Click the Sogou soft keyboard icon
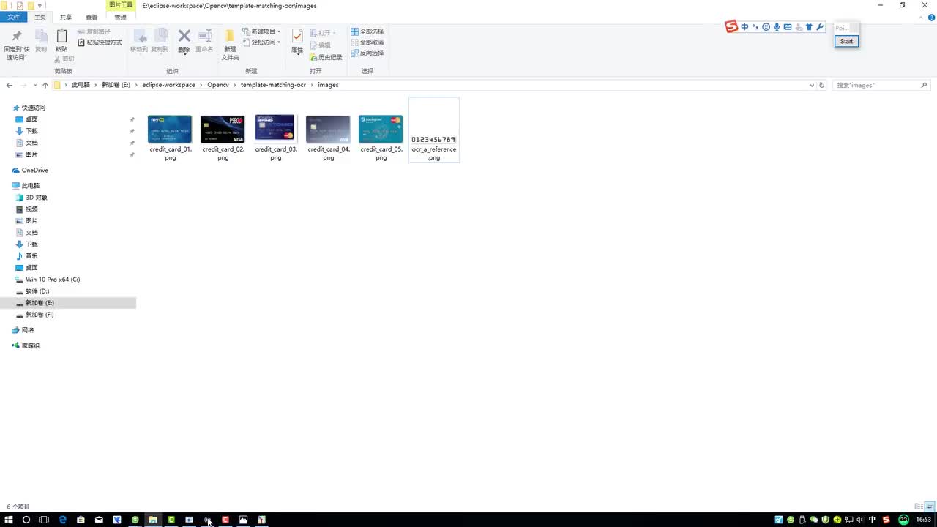This screenshot has width=937, height=527. click(788, 27)
